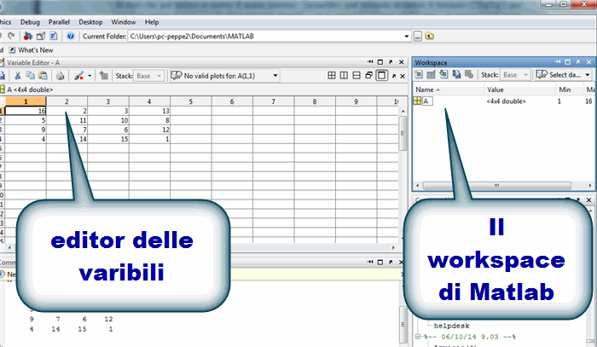Copy selection in Variable Editor toolbar
The image size is (597, 347).
click(30, 76)
